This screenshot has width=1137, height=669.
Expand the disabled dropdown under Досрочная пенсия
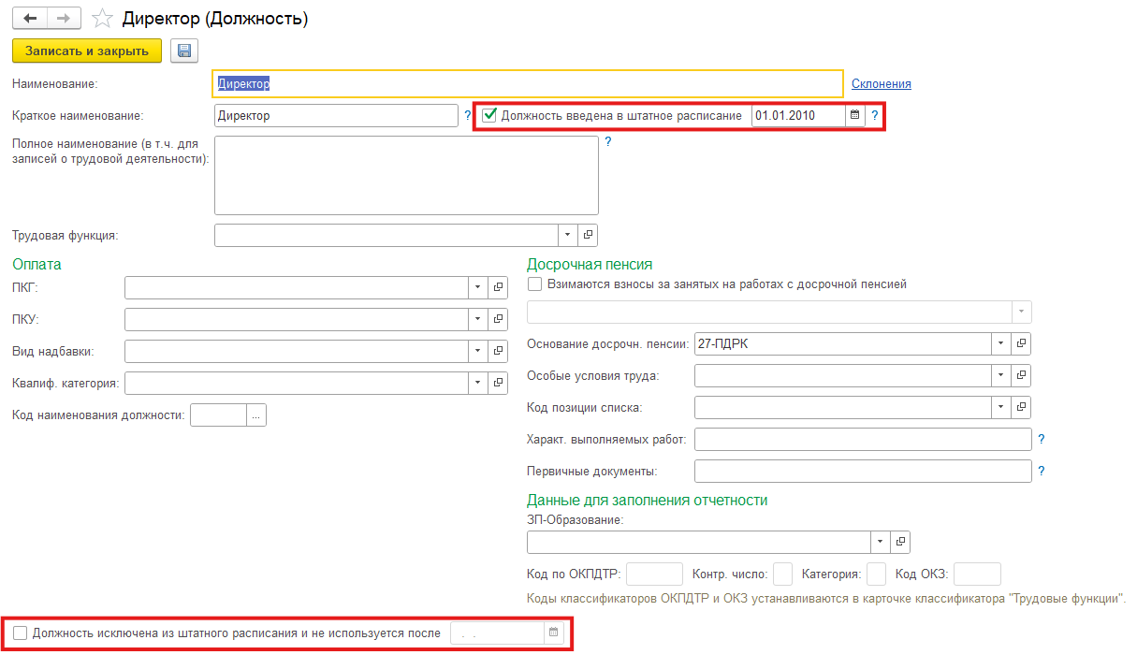(x=1022, y=312)
